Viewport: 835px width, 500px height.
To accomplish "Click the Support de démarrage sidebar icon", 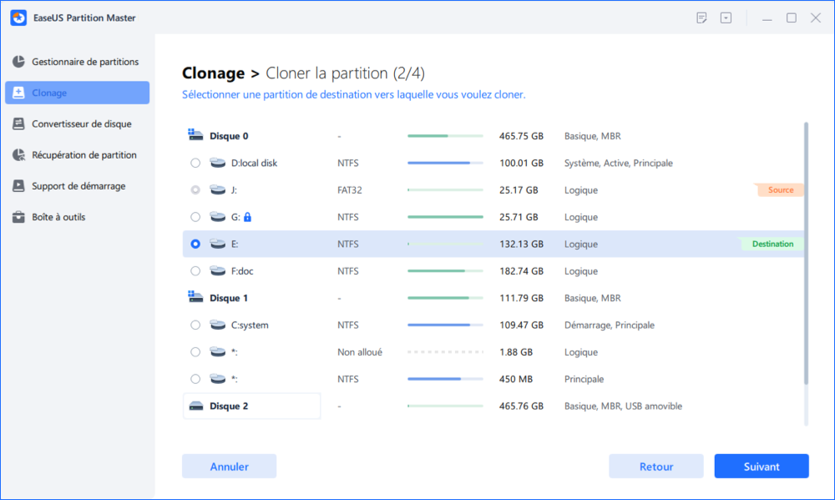I will click(18, 186).
